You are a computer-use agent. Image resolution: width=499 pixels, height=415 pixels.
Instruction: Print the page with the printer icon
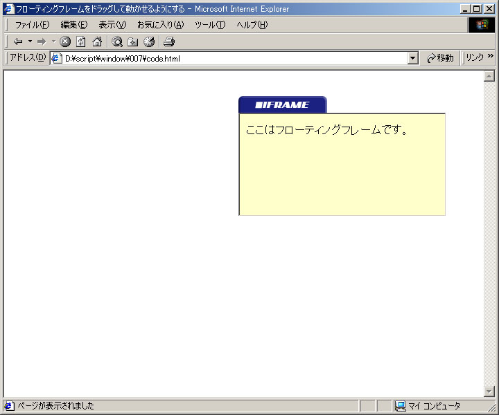(x=169, y=41)
